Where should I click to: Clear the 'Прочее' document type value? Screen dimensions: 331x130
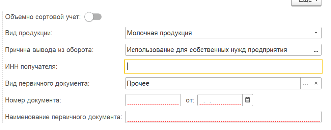[316, 83]
